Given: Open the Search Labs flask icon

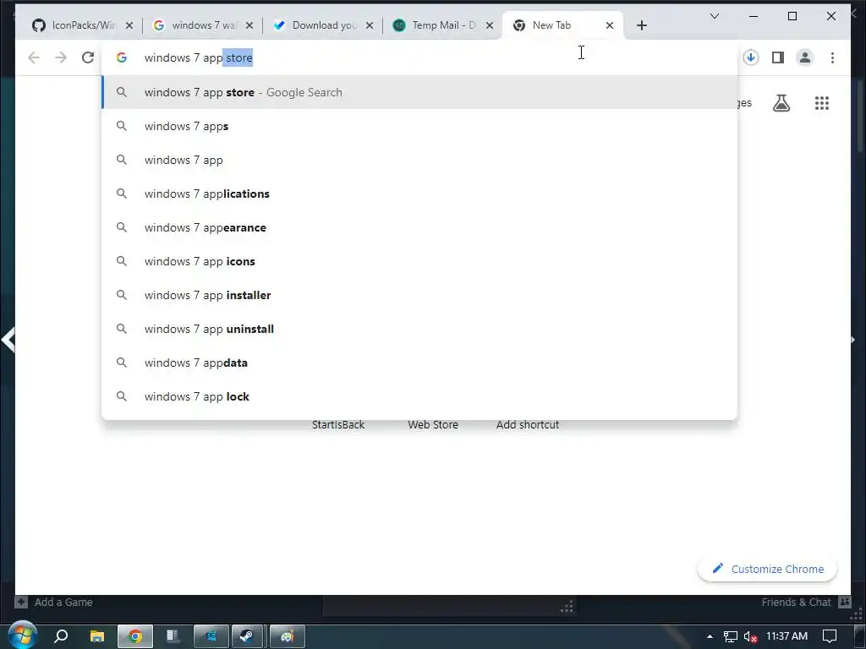Looking at the screenshot, I should (781, 103).
